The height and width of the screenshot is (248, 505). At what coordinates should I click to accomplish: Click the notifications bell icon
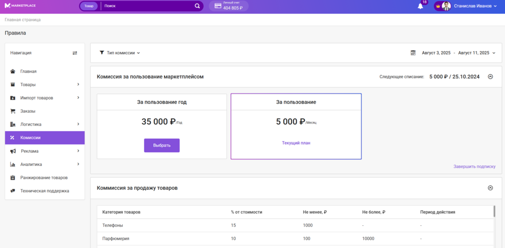420,6
